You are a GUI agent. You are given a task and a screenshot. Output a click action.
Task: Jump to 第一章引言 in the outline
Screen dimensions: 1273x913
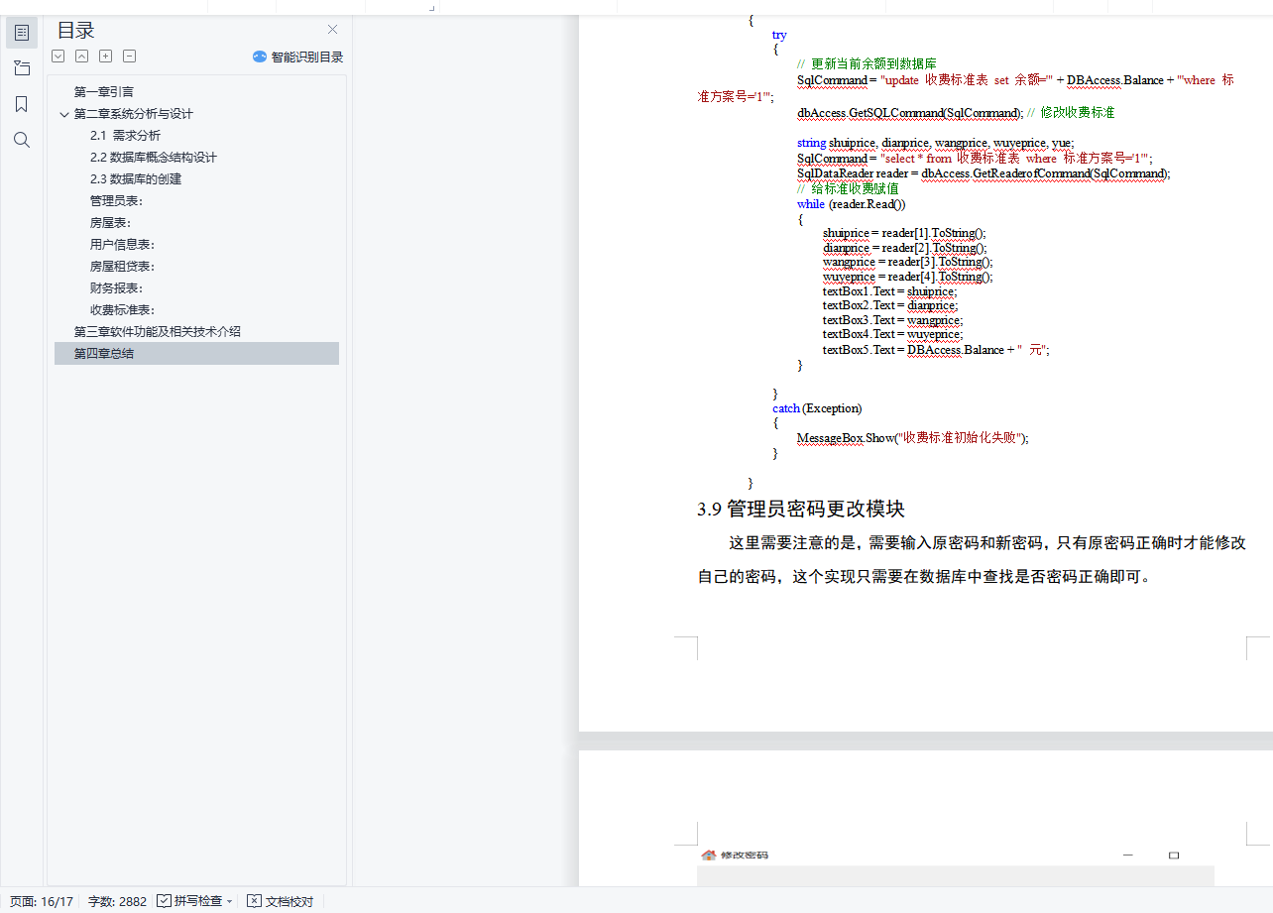coord(104,91)
